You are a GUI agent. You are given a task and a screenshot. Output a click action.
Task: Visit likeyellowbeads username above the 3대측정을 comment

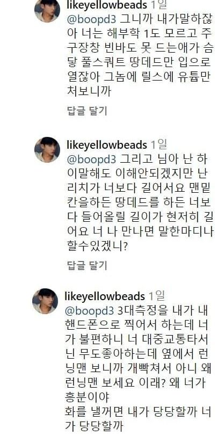click(105, 296)
